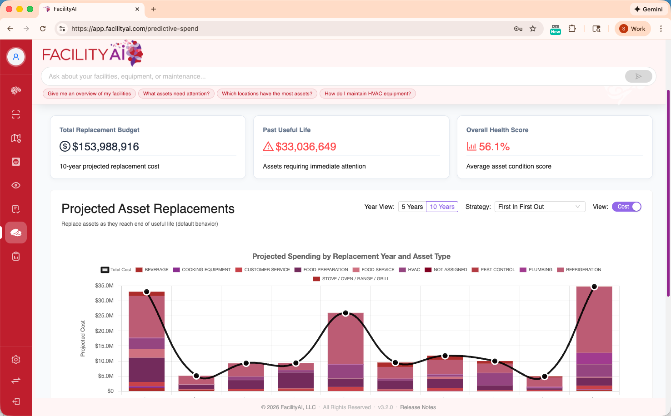Toggle the HVAC legend entry
This screenshot has height=416, width=671.
(x=410, y=269)
